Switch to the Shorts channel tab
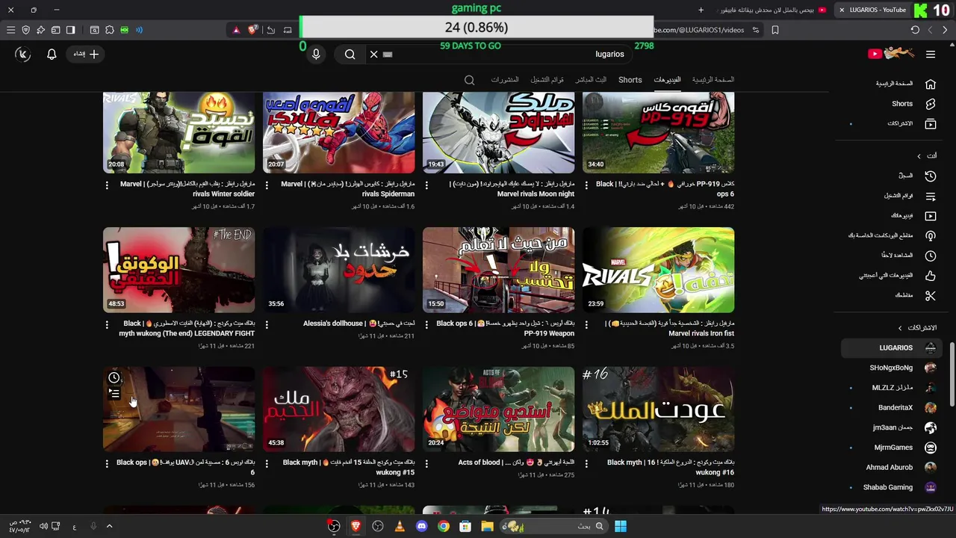 630,80
